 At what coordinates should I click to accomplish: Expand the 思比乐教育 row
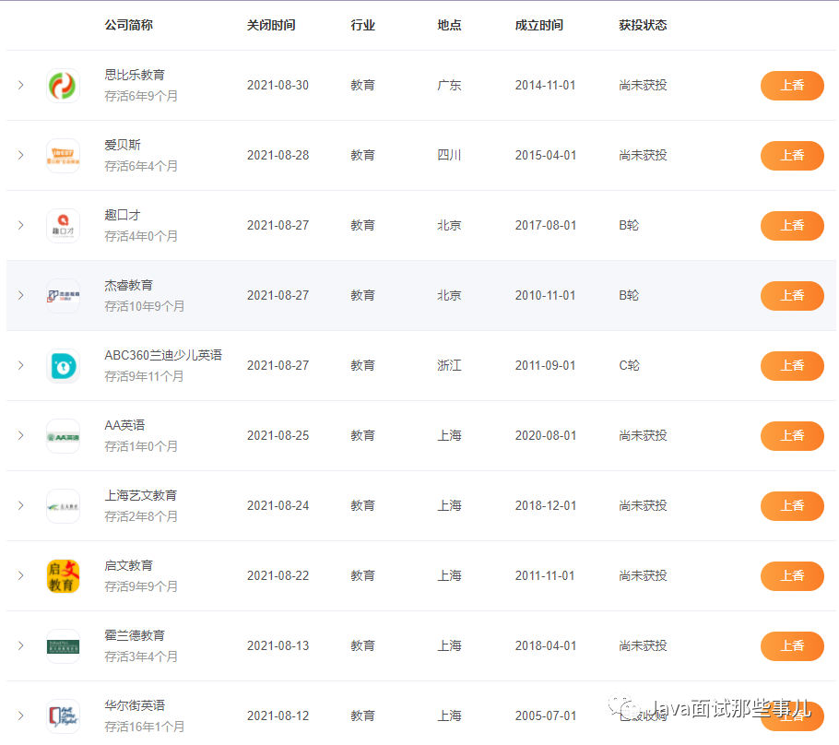point(21,85)
